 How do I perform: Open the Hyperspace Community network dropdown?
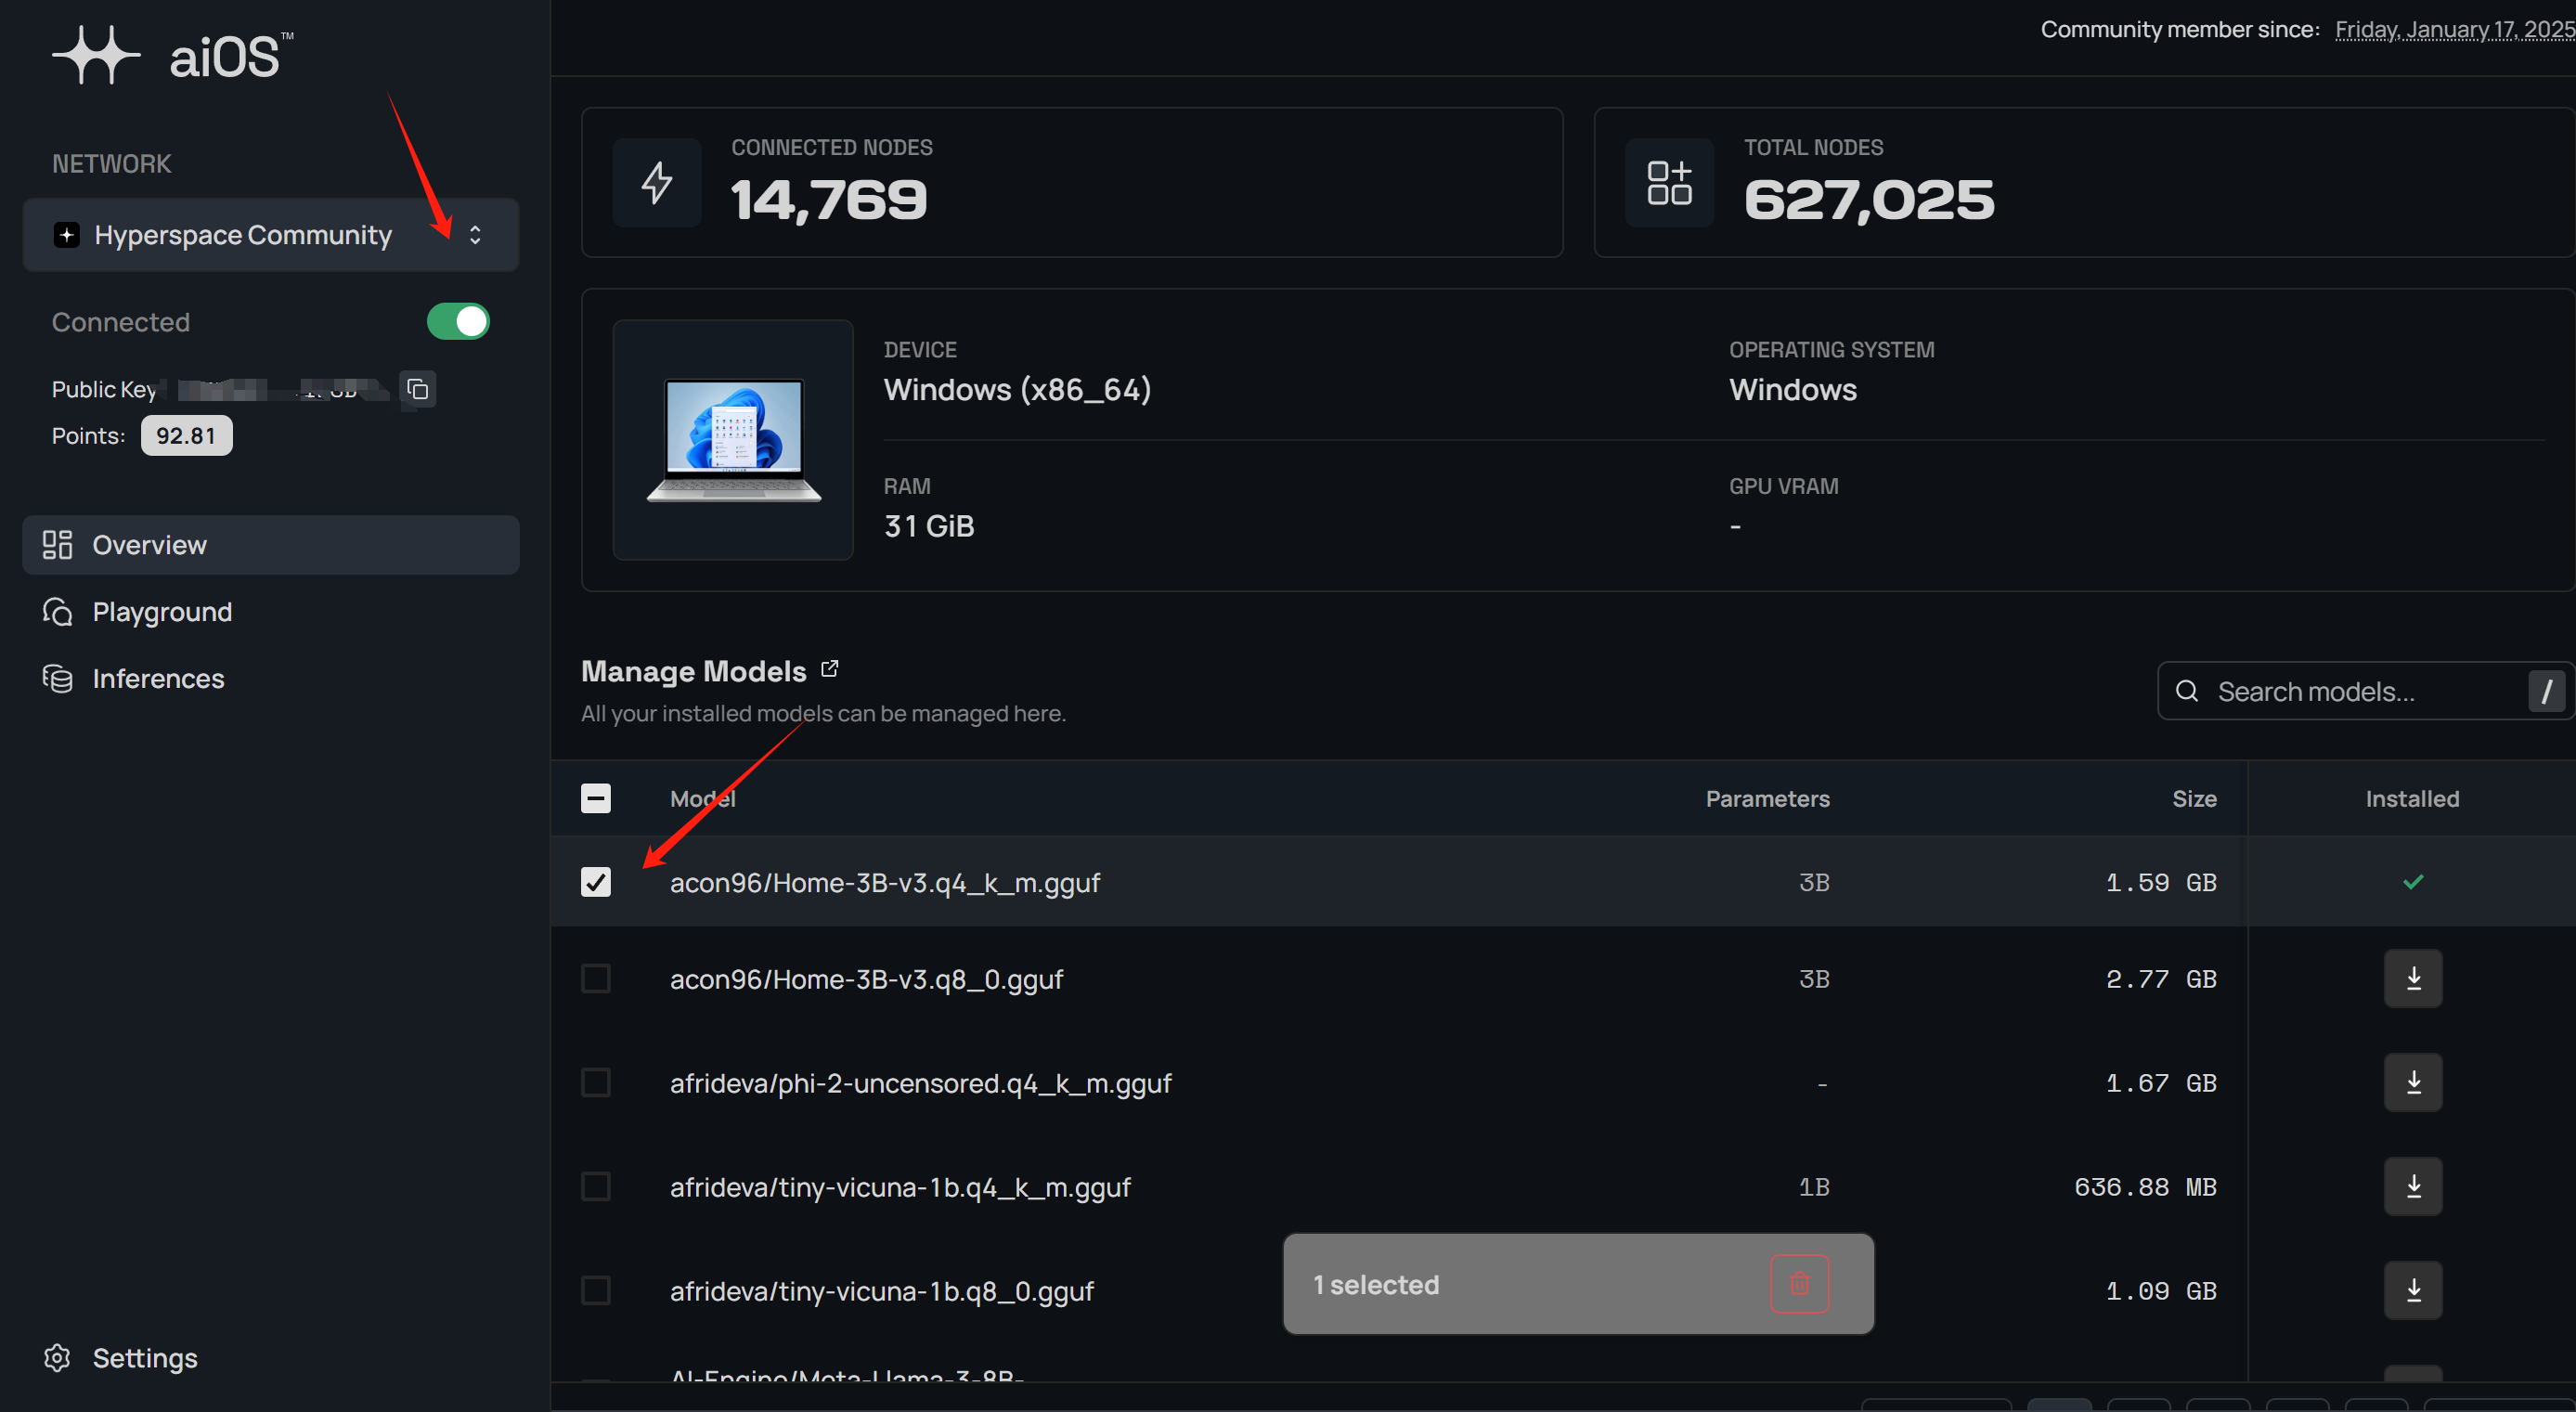(x=270, y=235)
